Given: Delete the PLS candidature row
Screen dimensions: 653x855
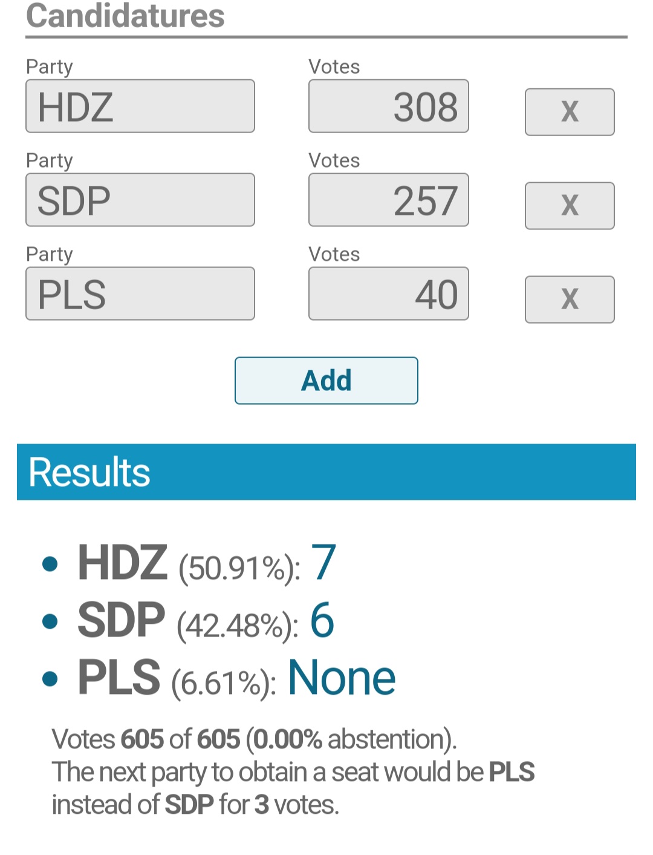Looking at the screenshot, I should click(x=570, y=300).
